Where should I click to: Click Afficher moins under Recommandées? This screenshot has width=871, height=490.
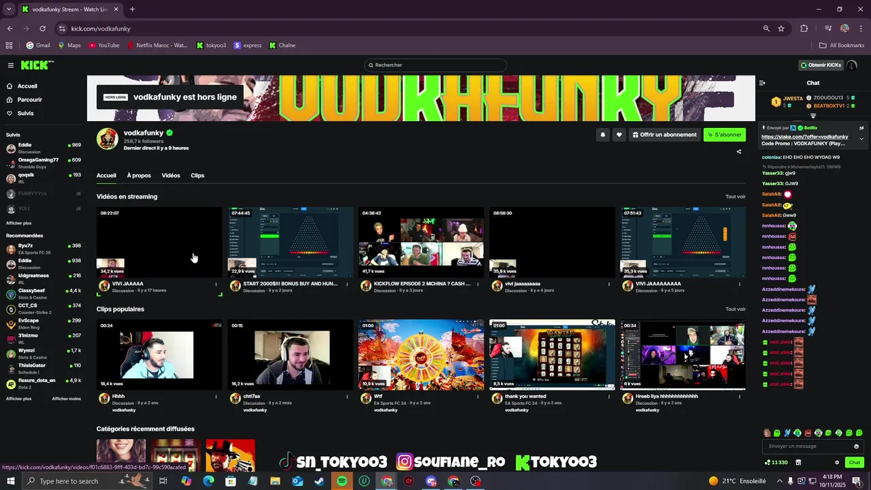(66, 399)
